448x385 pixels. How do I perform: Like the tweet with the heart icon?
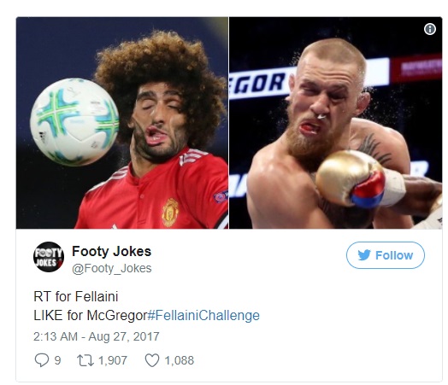coord(152,360)
